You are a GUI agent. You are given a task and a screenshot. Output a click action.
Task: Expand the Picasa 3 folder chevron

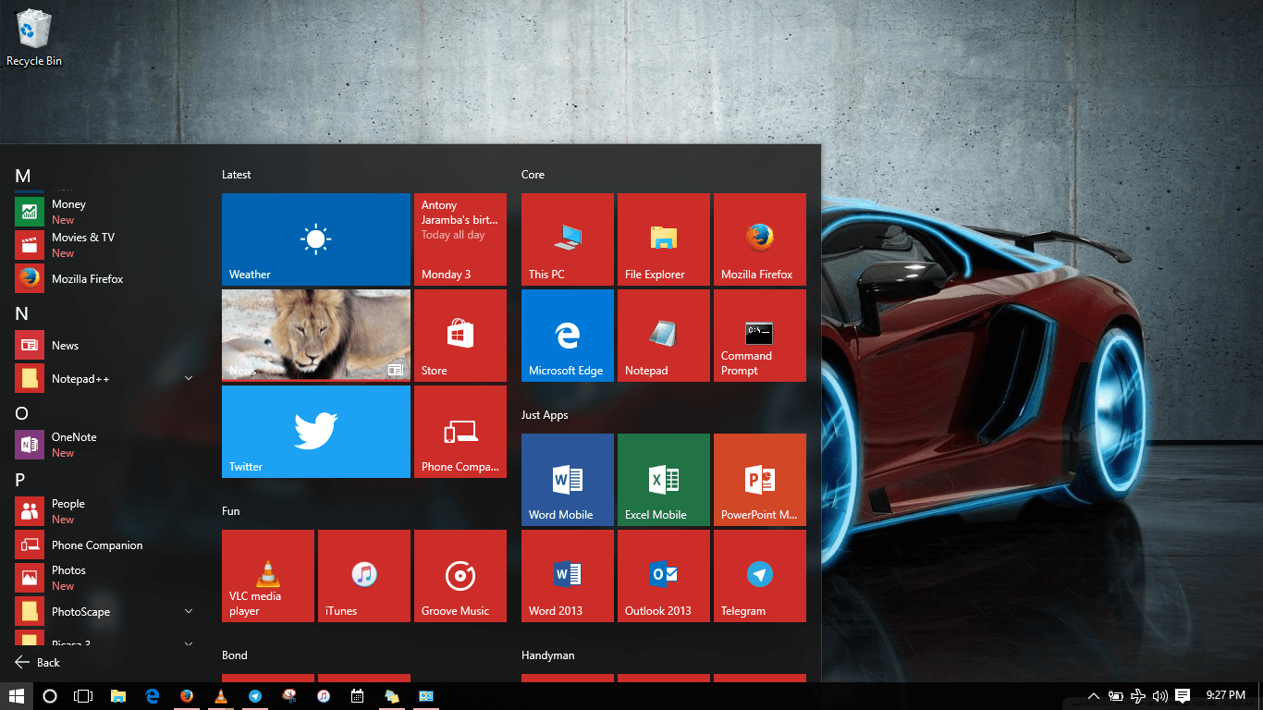click(x=189, y=643)
